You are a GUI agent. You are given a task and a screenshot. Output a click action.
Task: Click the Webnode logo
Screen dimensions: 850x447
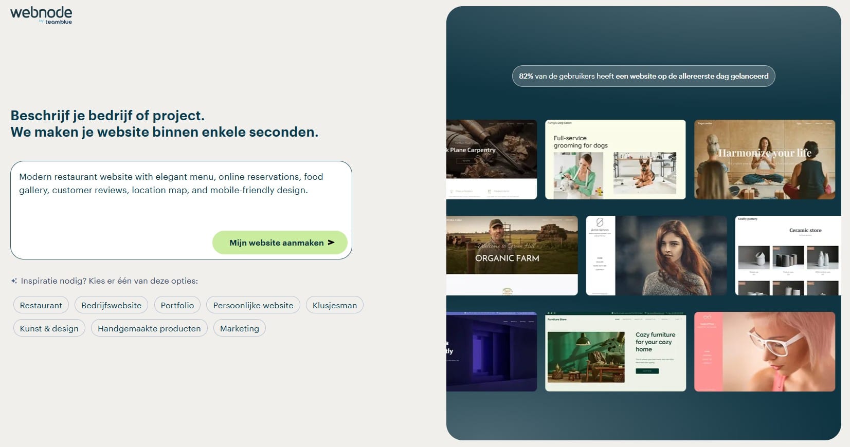tap(41, 15)
